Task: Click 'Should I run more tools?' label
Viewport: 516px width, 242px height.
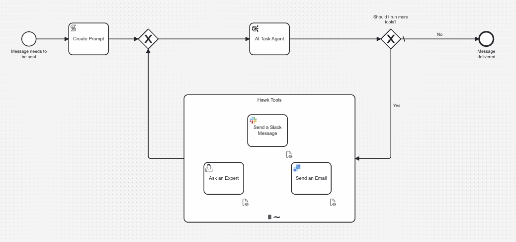Action: point(391,19)
